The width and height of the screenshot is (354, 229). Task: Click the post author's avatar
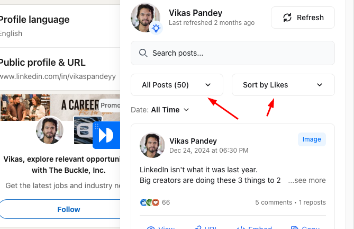152,145
